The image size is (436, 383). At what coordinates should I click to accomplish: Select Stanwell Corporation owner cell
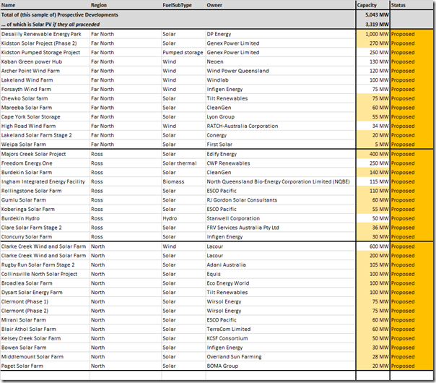point(281,218)
